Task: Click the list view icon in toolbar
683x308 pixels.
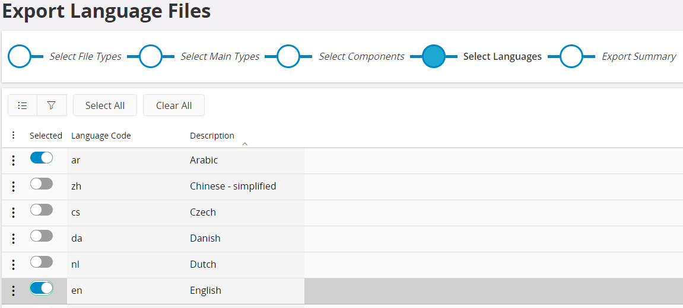Action: pos(23,105)
